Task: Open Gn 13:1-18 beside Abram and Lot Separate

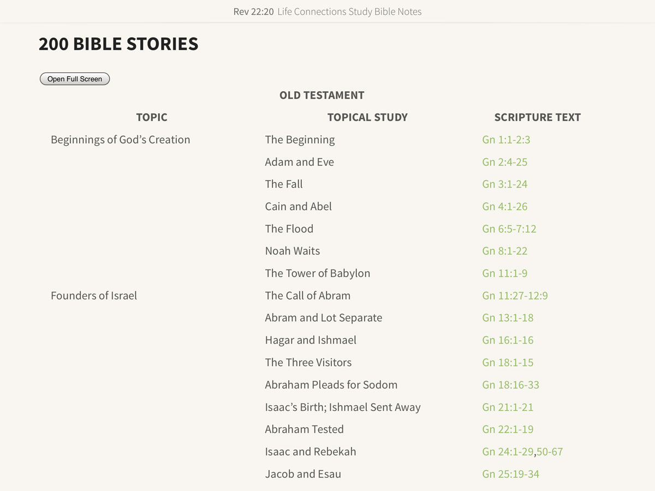Action: (508, 318)
